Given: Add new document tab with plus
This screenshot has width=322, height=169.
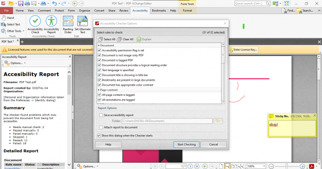Looking at the screenshot, I should point(22,42).
